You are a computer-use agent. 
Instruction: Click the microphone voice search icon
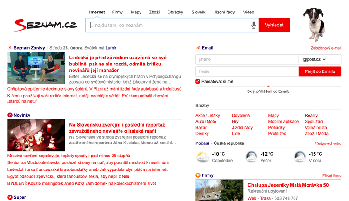254,25
